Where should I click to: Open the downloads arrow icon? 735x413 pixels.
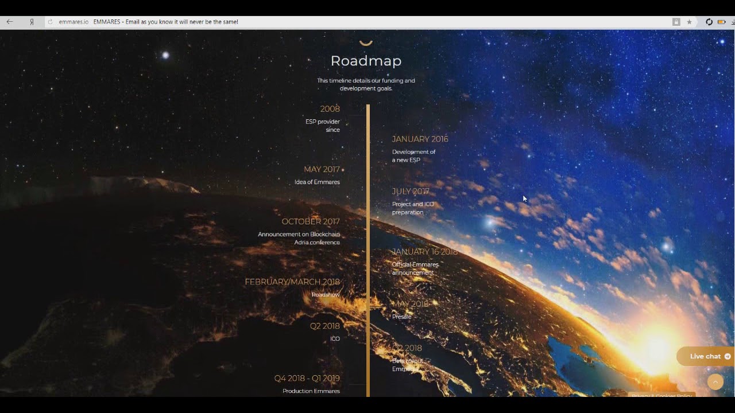[x=733, y=22]
